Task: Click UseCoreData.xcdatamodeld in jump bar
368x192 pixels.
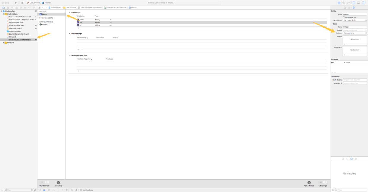Action: coord(90,7)
